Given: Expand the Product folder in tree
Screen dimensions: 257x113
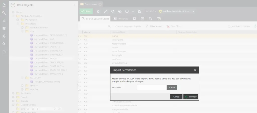Looking at the screenshot, I should tap(22, 85).
